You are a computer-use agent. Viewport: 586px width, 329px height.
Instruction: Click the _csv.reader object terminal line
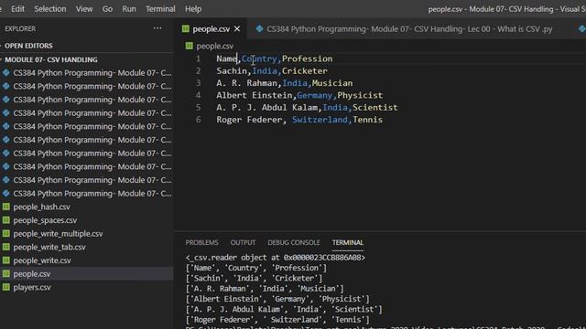pyautogui.click(x=276, y=258)
